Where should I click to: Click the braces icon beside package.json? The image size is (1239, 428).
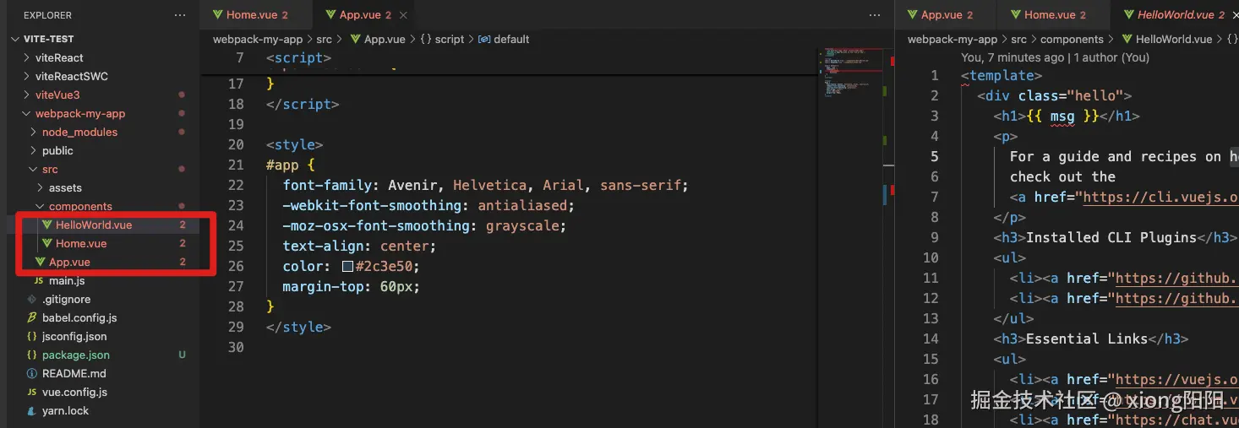point(32,355)
